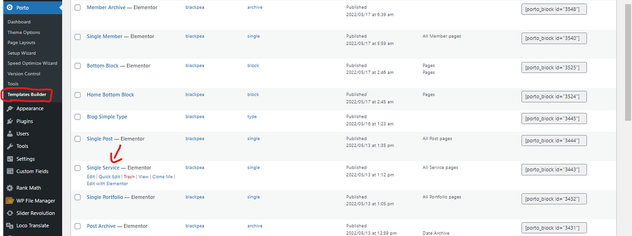Open Settings via its sliders icon
Image resolution: width=632 pixels, height=236 pixels.
point(10,159)
